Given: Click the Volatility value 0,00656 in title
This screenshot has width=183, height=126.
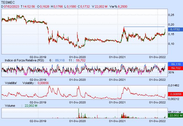Looking at the screenshot, I should [43, 83].
